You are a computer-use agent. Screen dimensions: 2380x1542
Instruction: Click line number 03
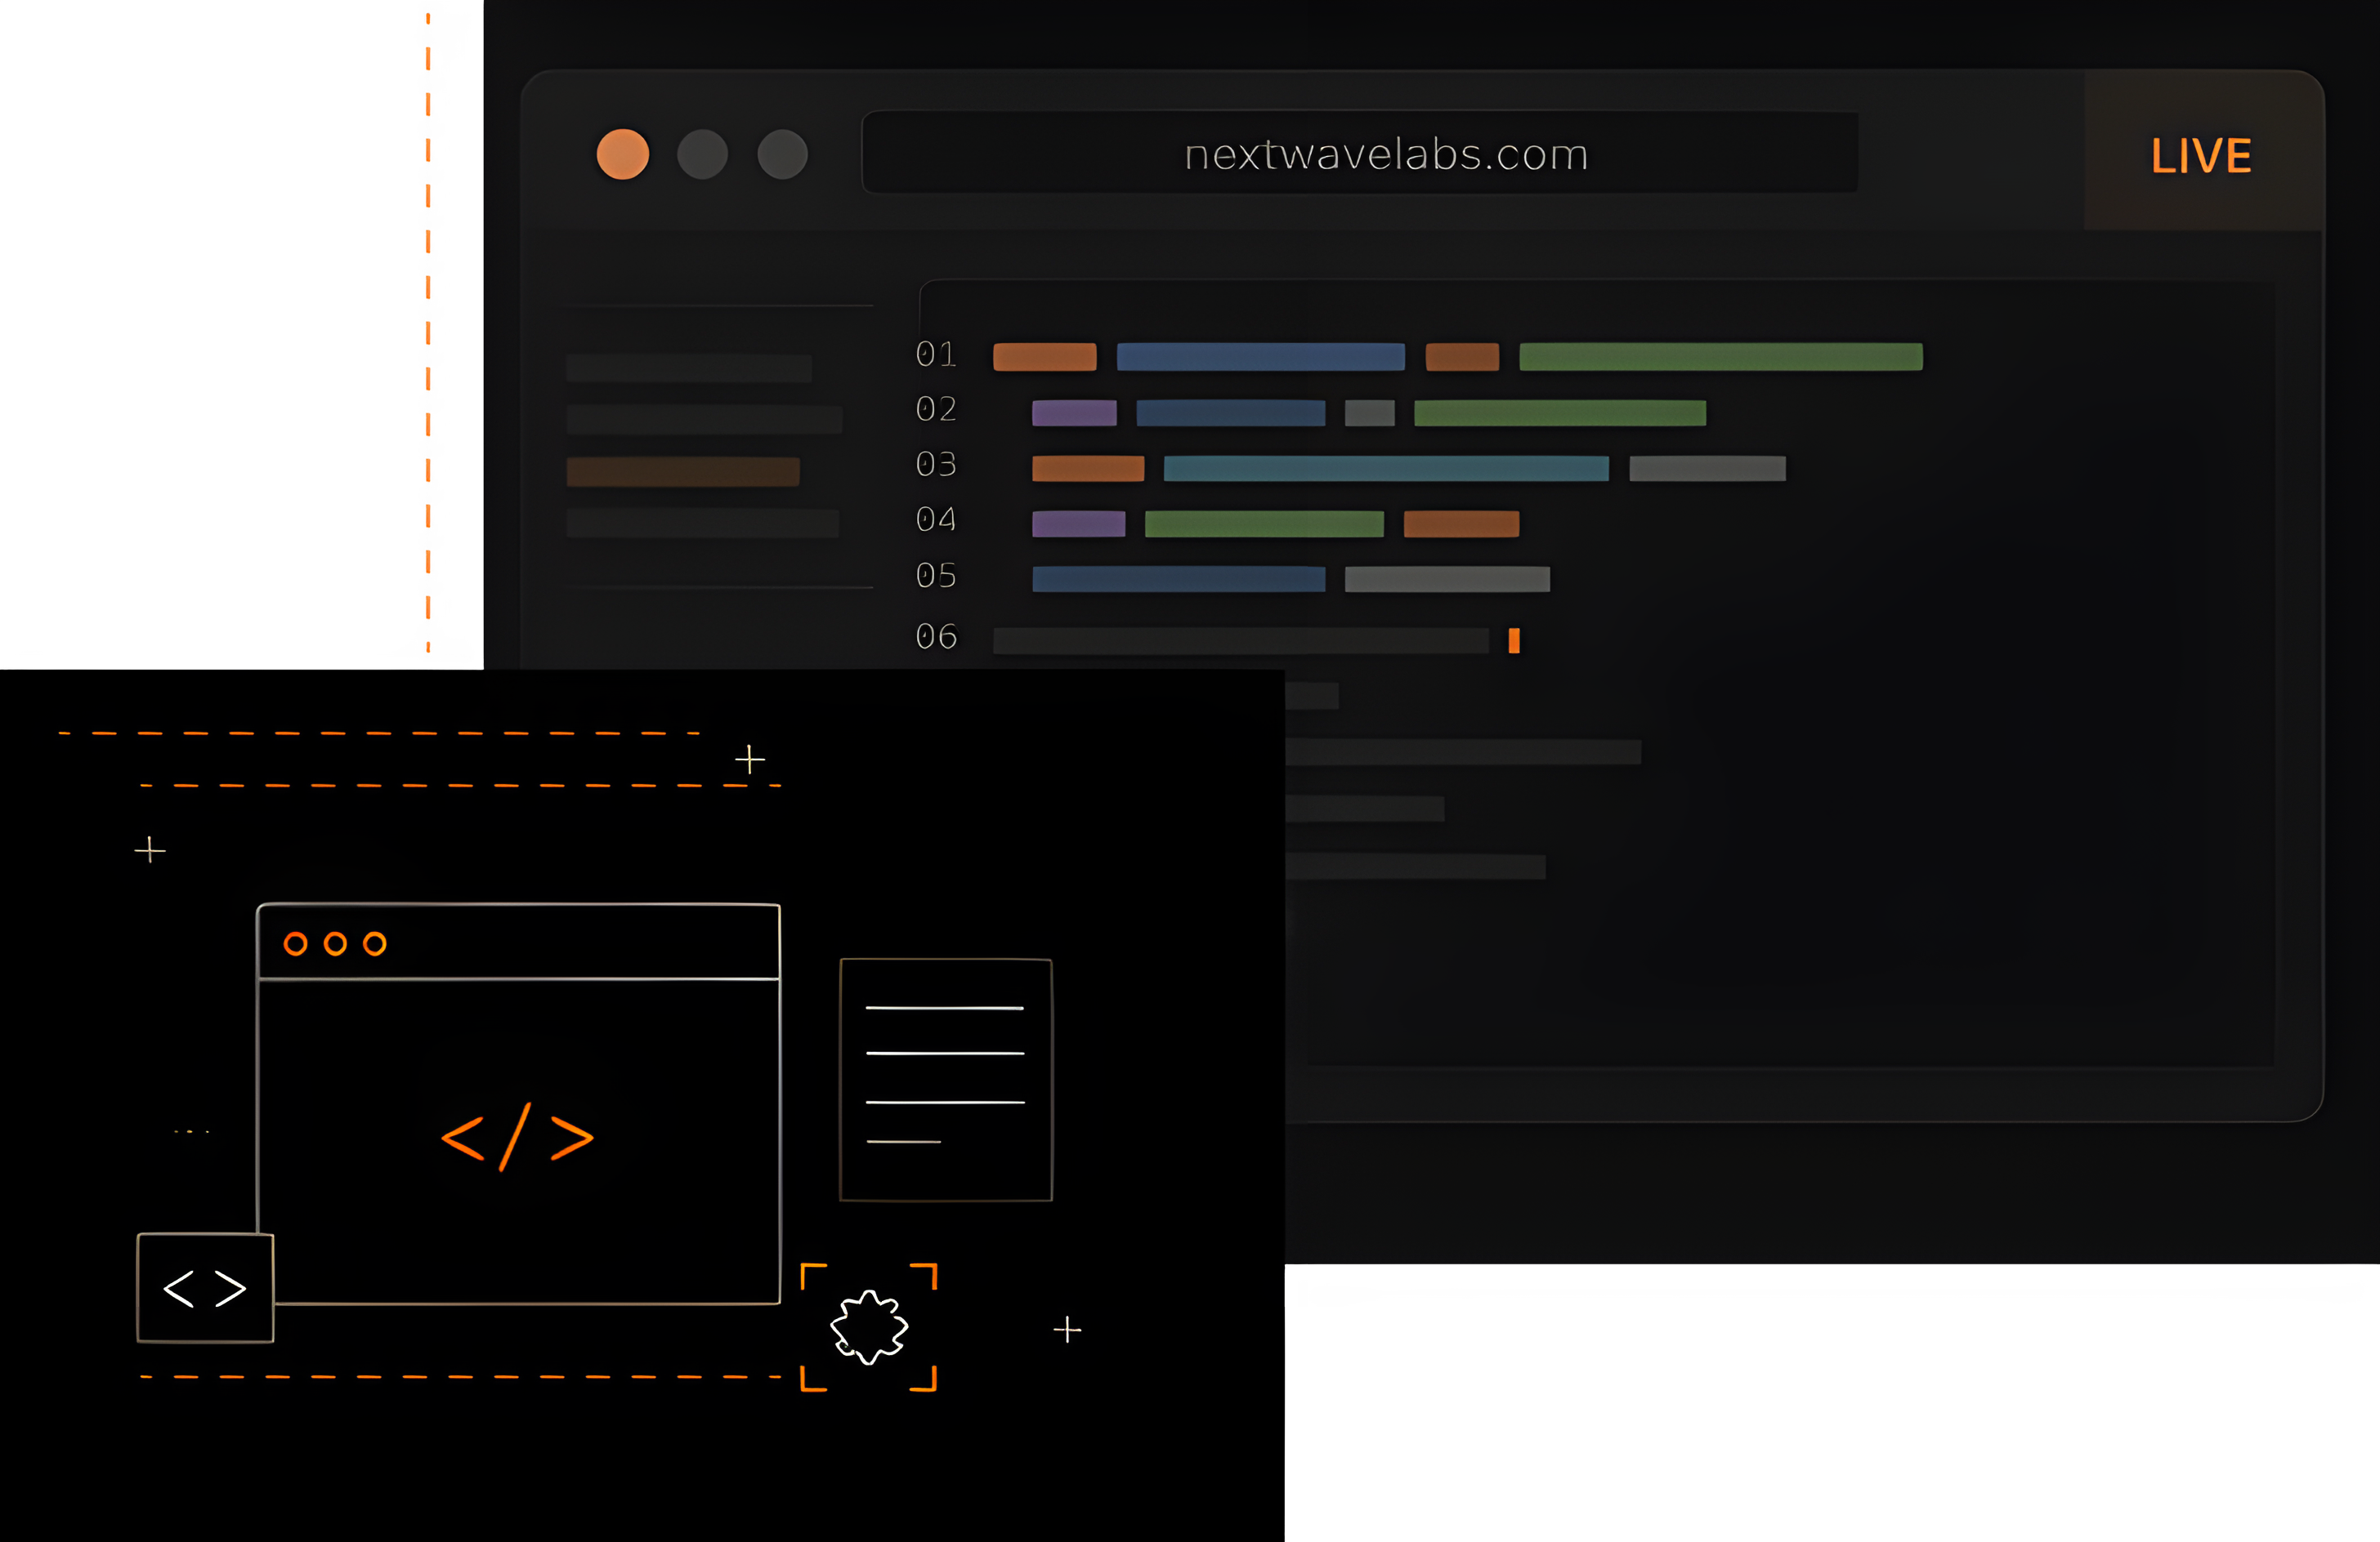936,464
